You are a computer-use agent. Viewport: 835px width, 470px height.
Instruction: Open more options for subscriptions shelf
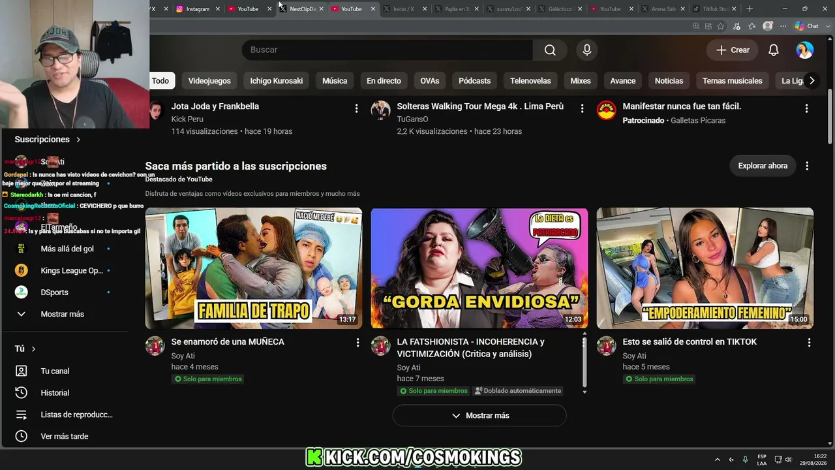[x=807, y=166]
